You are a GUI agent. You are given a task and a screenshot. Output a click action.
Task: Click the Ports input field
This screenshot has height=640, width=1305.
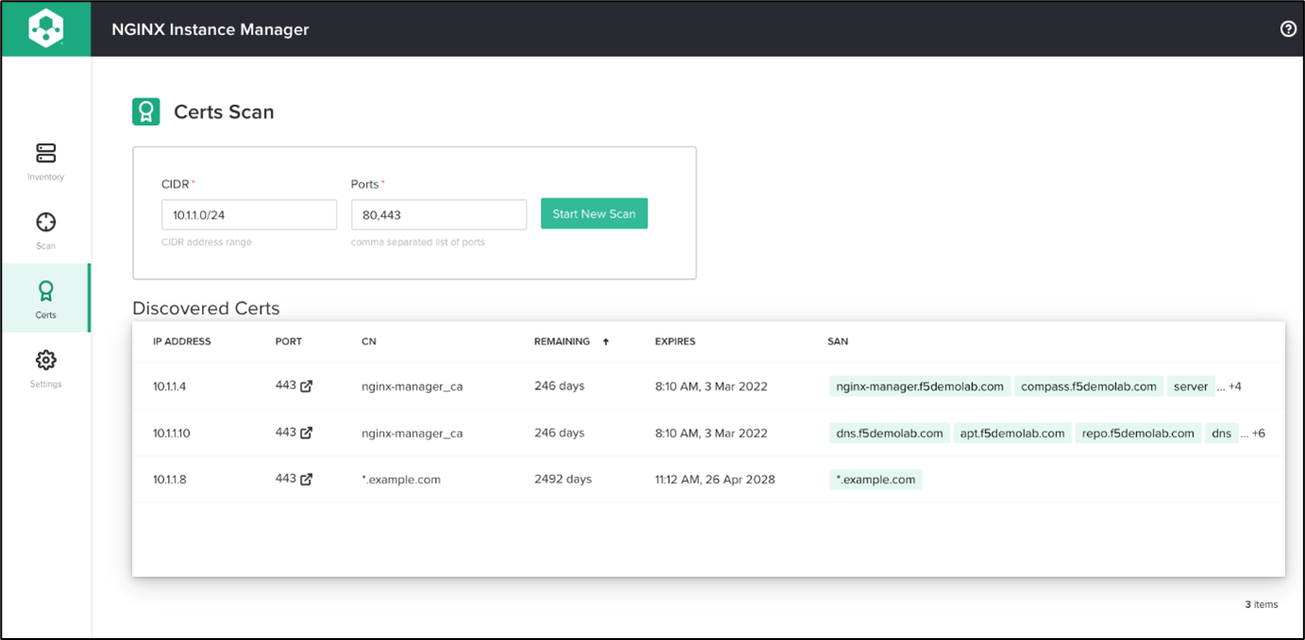coord(439,215)
